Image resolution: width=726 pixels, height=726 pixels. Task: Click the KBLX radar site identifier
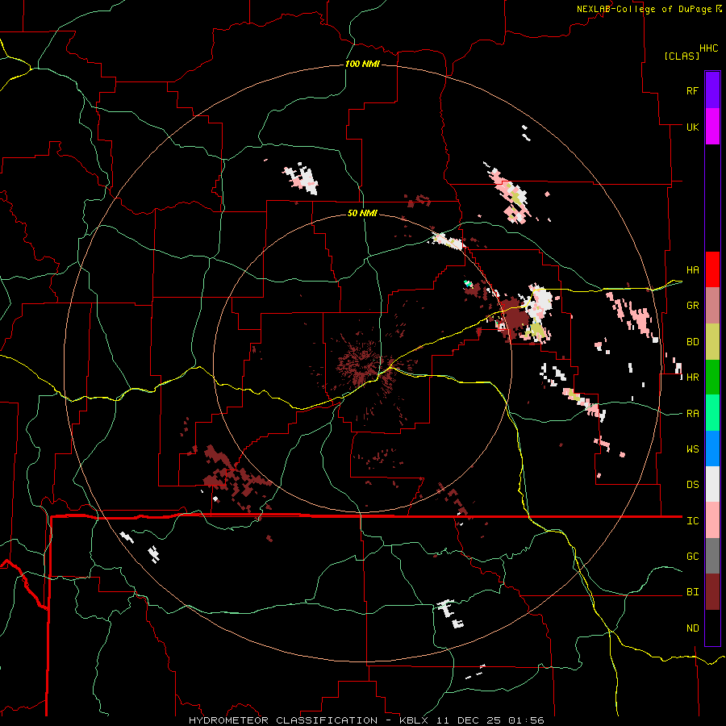tap(417, 720)
